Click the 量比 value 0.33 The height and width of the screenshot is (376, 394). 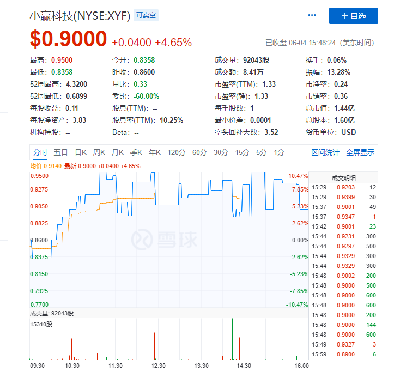coord(140,84)
